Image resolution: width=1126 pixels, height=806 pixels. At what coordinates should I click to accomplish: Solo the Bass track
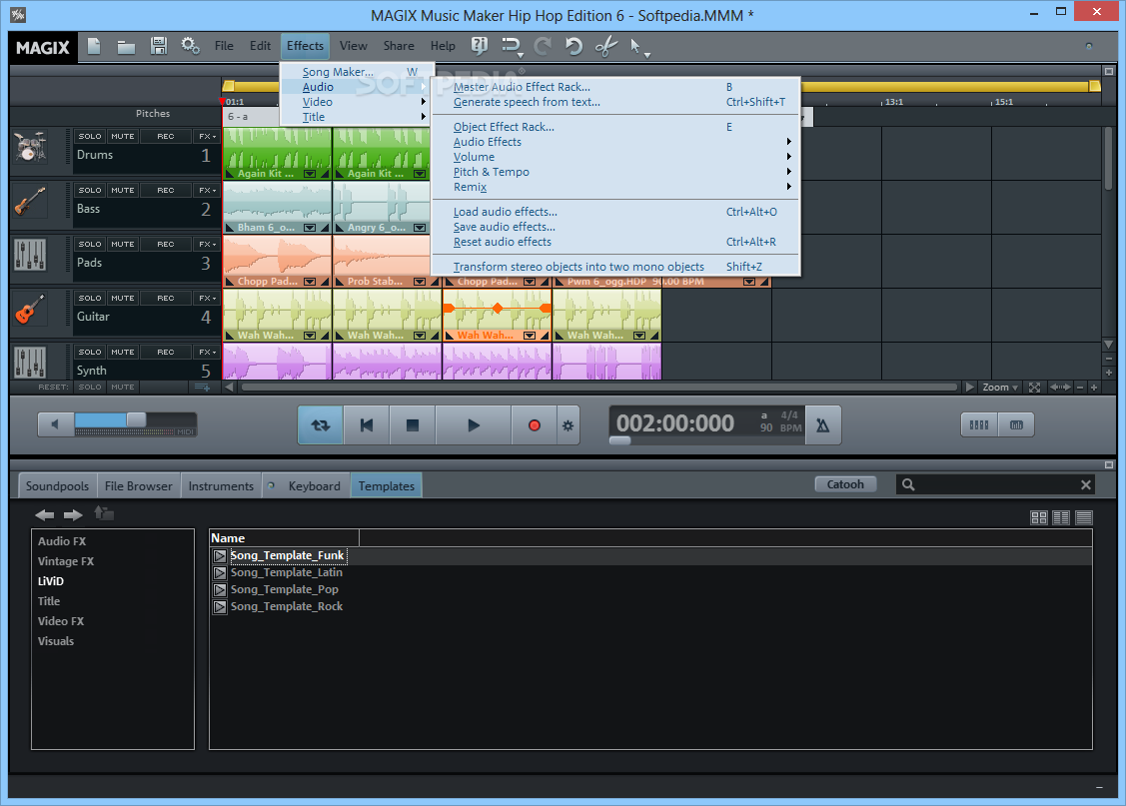coord(90,190)
